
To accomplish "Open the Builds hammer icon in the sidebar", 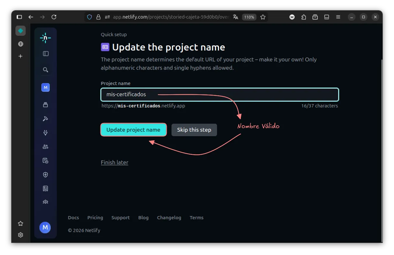I will pos(46,119).
